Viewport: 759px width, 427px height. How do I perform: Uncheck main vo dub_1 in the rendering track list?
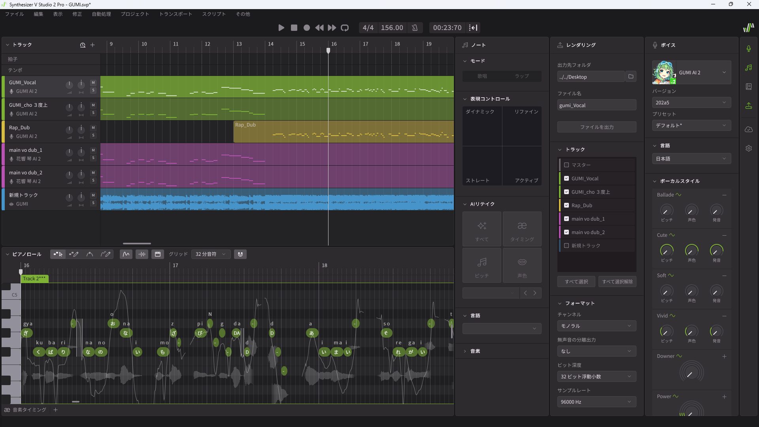[x=567, y=219]
